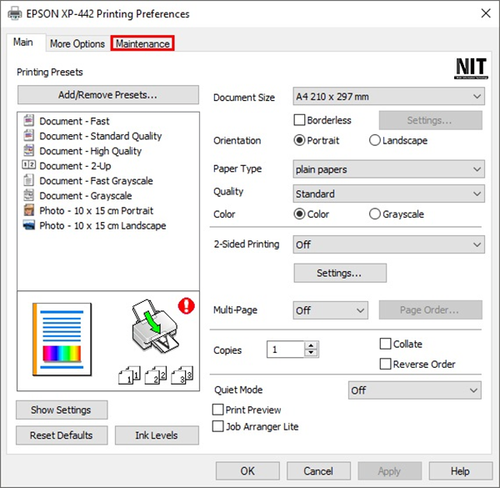Click the printer icon in title bar
This screenshot has height=488, width=500.
click(15, 13)
